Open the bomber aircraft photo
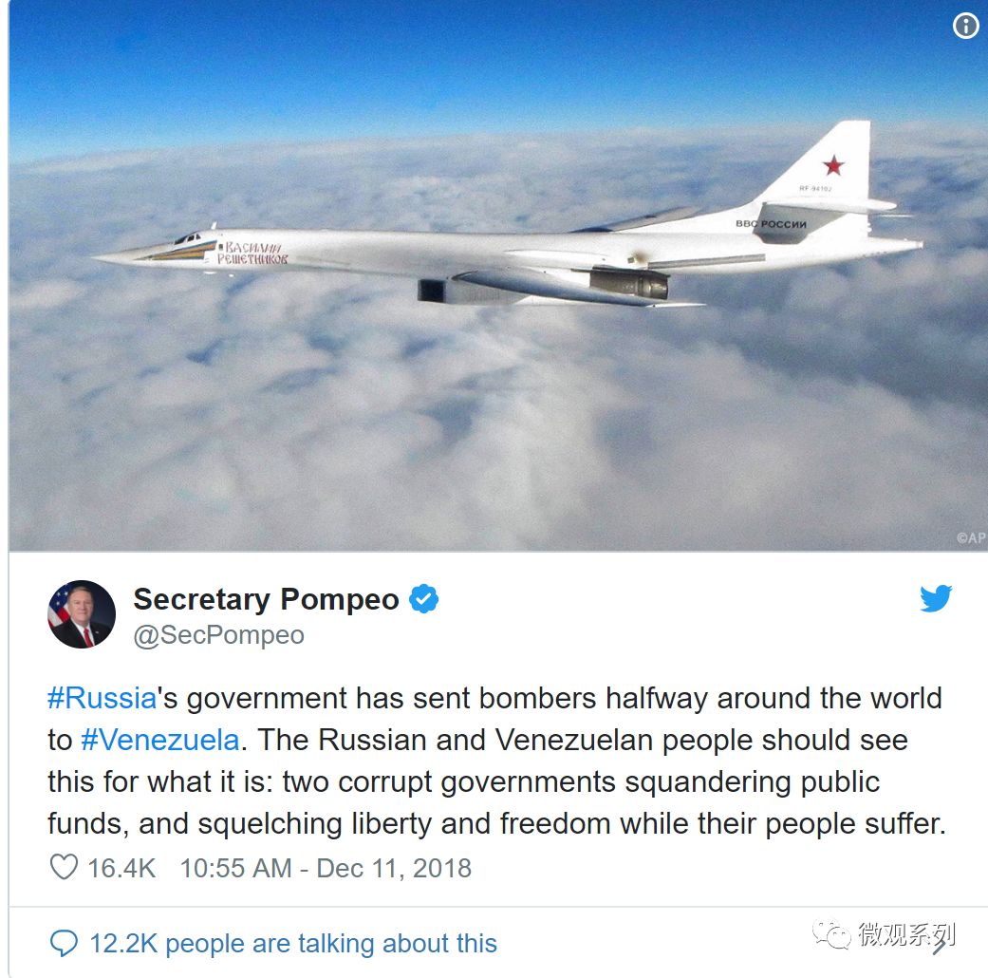988x978 pixels. [x=497, y=275]
